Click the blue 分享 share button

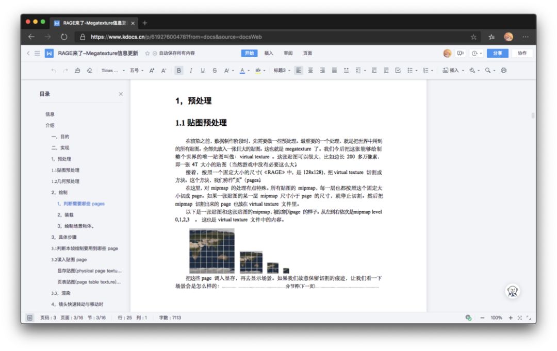pos(497,53)
